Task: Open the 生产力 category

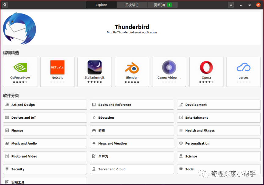Action: click(x=132, y=156)
